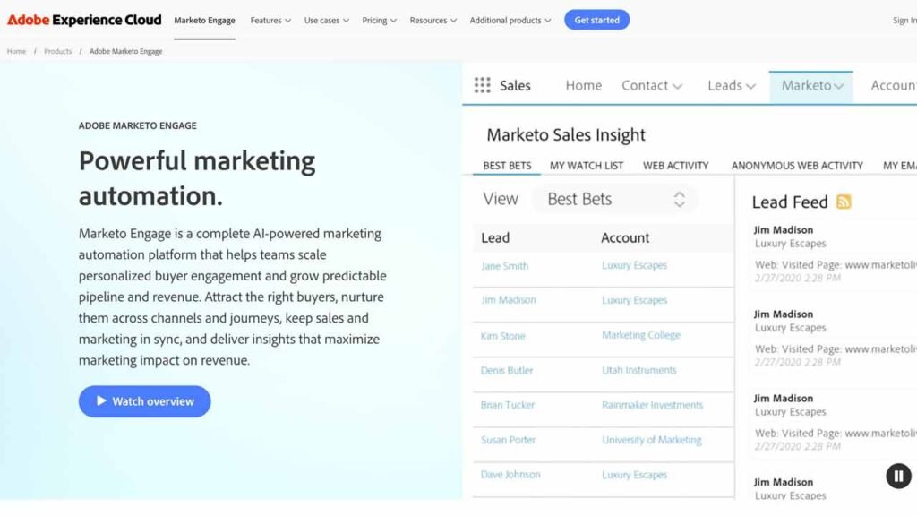917x516 pixels.
Task: Open the Marketo Engage nav item
Action: coord(205,20)
